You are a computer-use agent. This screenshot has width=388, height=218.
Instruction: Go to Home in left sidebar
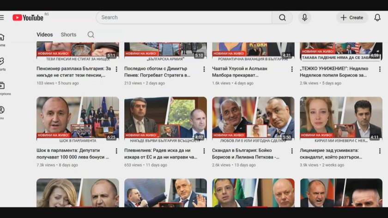tap(2, 40)
